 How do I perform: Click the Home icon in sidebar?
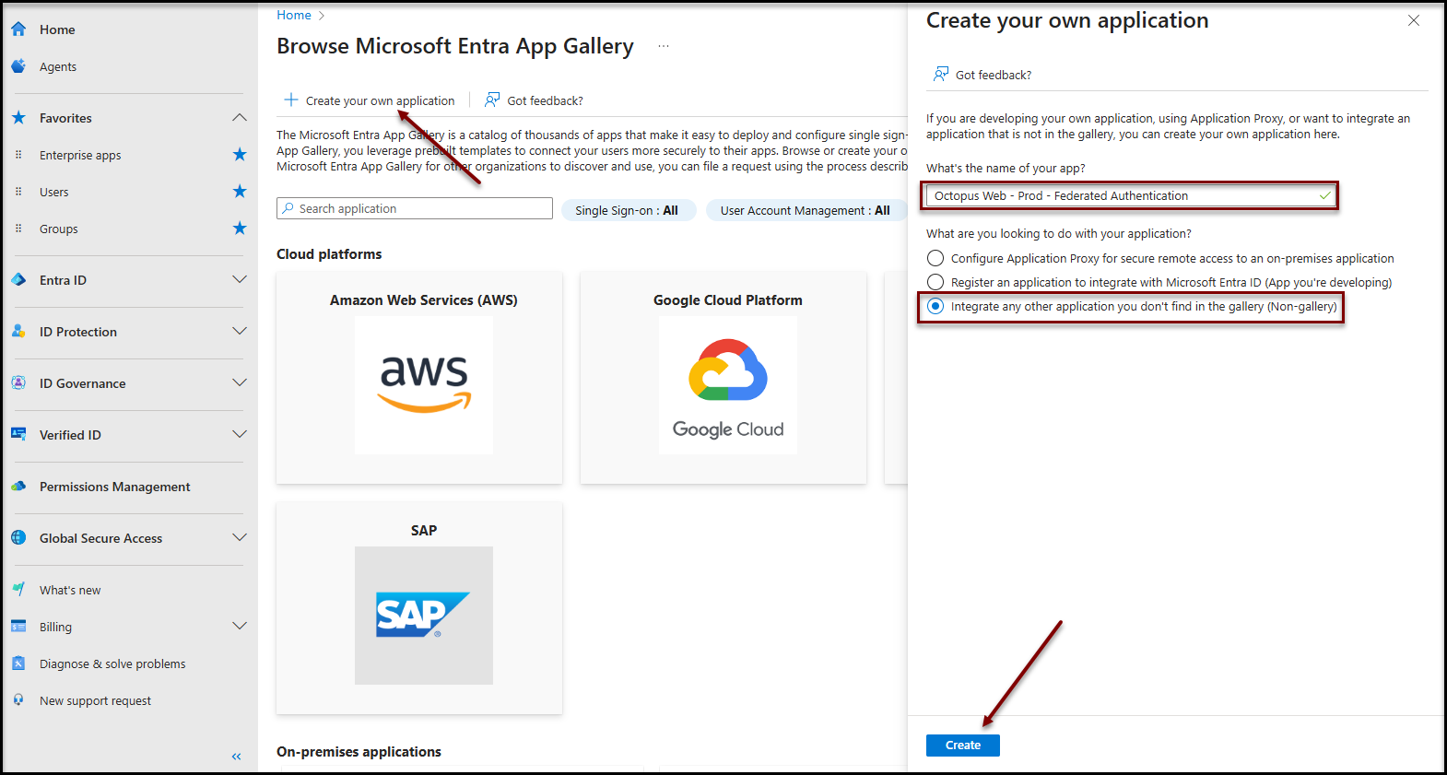pyautogui.click(x=18, y=29)
